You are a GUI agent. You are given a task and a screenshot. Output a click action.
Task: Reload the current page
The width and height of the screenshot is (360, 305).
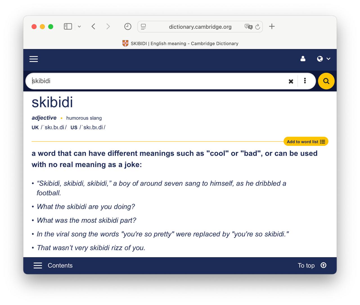coord(258,27)
